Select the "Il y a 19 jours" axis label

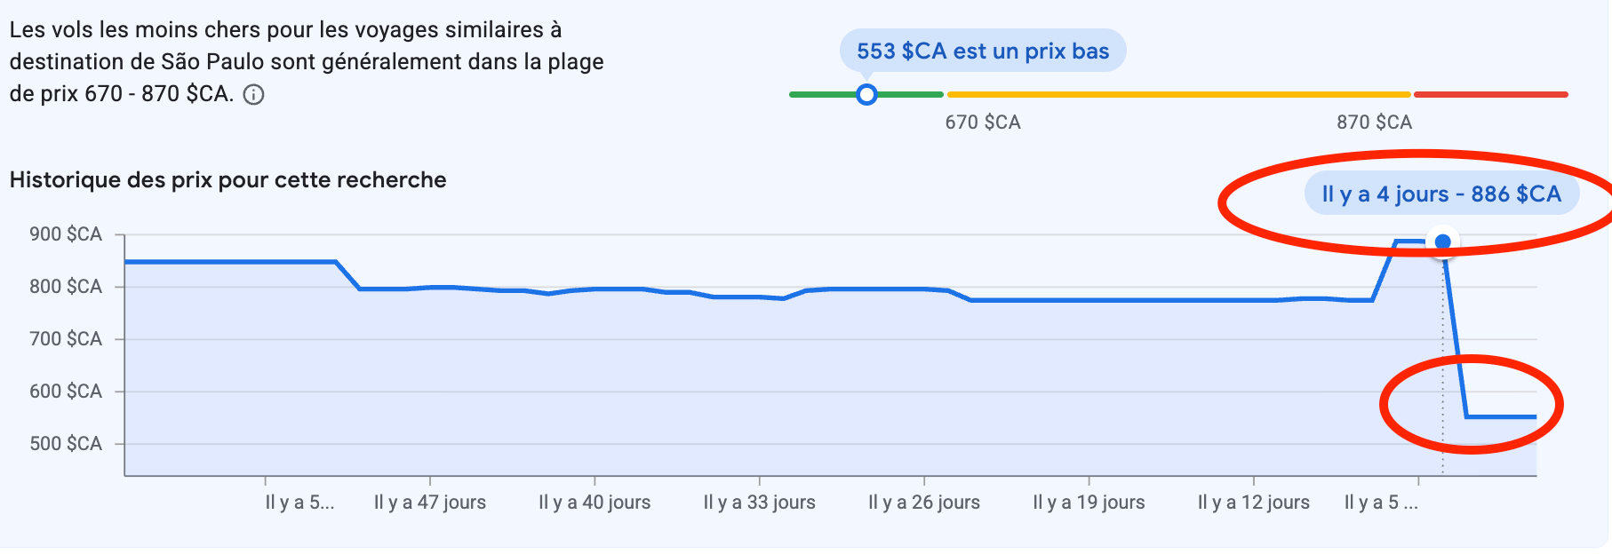(1089, 503)
